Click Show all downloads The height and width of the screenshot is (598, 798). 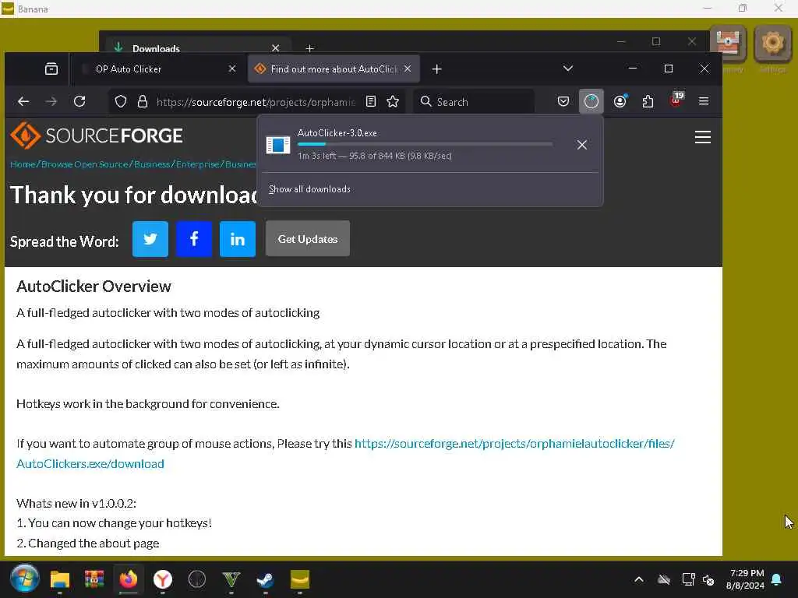pos(309,189)
